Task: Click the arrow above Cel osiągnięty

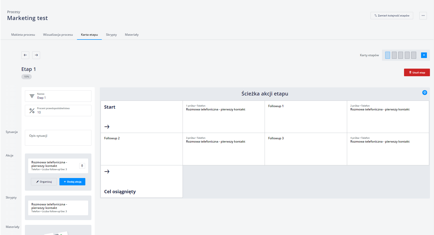Action: [x=107, y=172]
